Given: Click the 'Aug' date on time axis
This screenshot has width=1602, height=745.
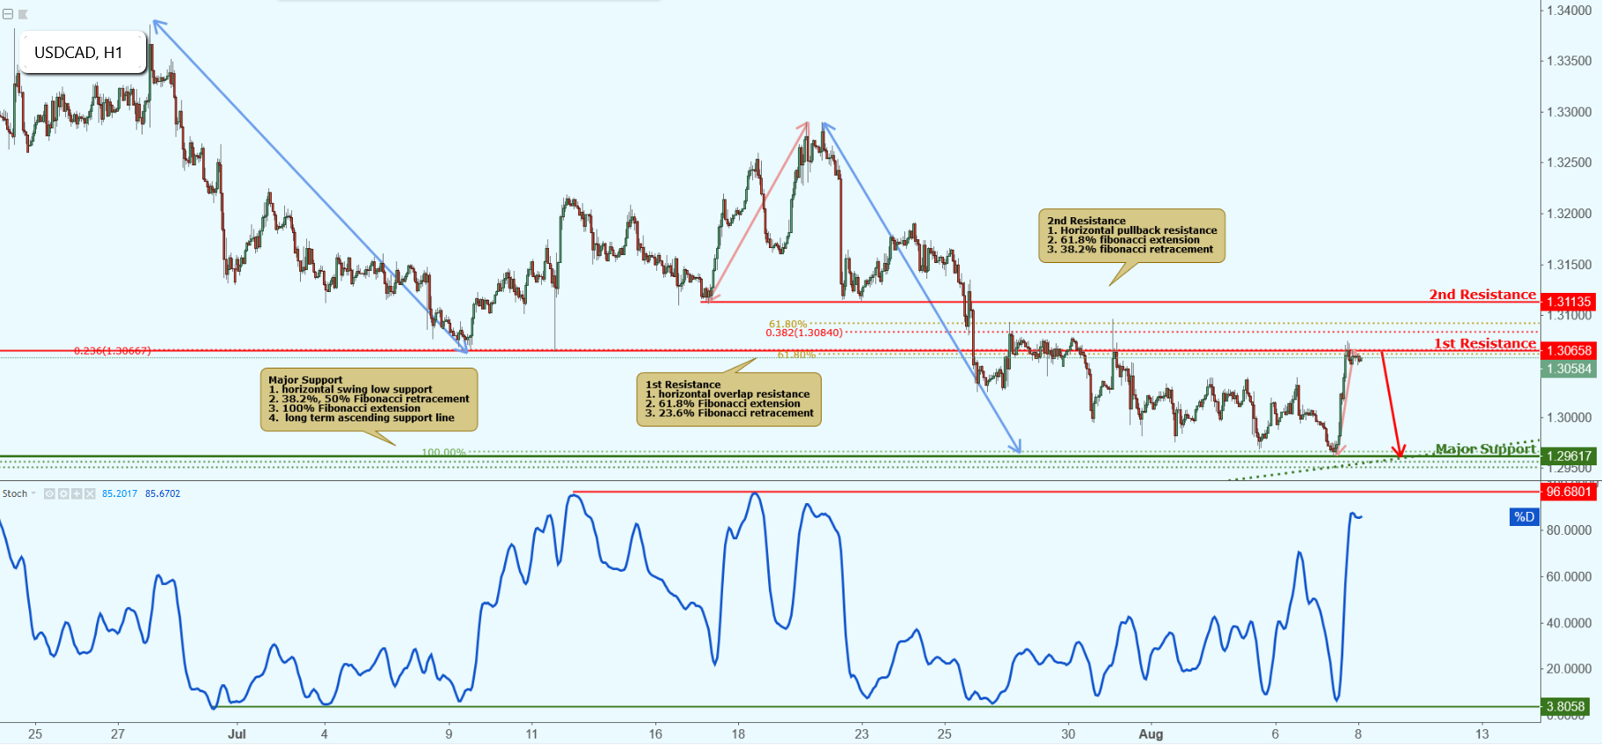Looking at the screenshot, I should click(x=1151, y=734).
